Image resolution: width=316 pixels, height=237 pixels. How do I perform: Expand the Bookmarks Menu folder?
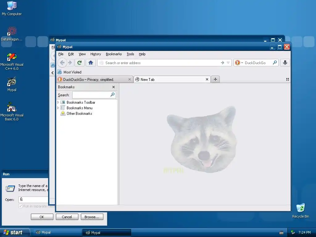58,108
